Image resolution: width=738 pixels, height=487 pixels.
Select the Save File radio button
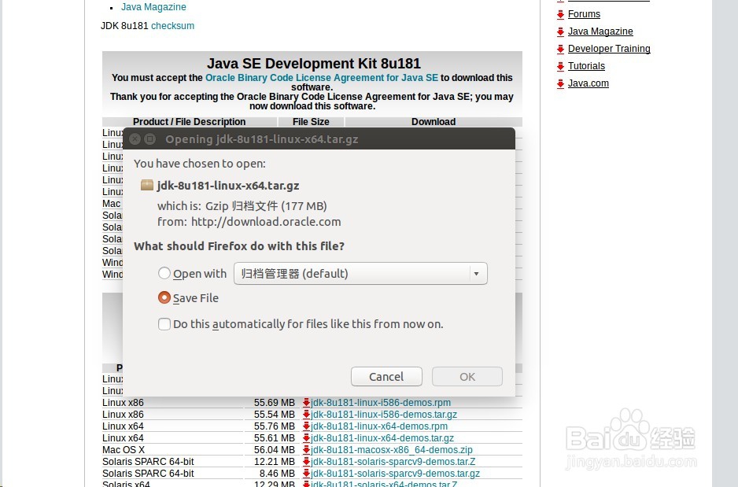164,298
